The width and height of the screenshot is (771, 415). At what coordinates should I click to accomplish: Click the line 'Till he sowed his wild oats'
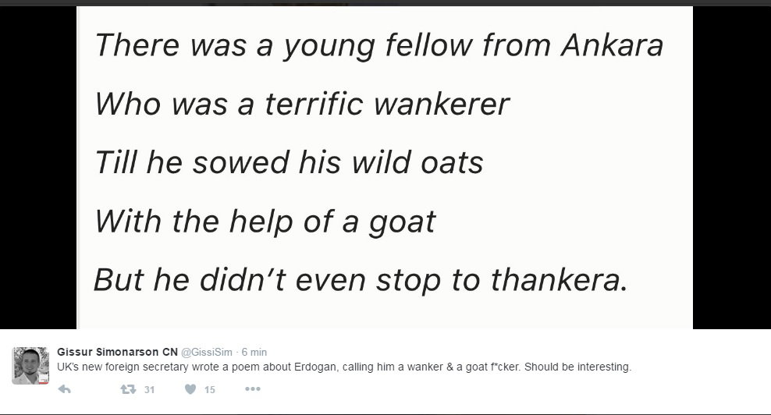289,163
